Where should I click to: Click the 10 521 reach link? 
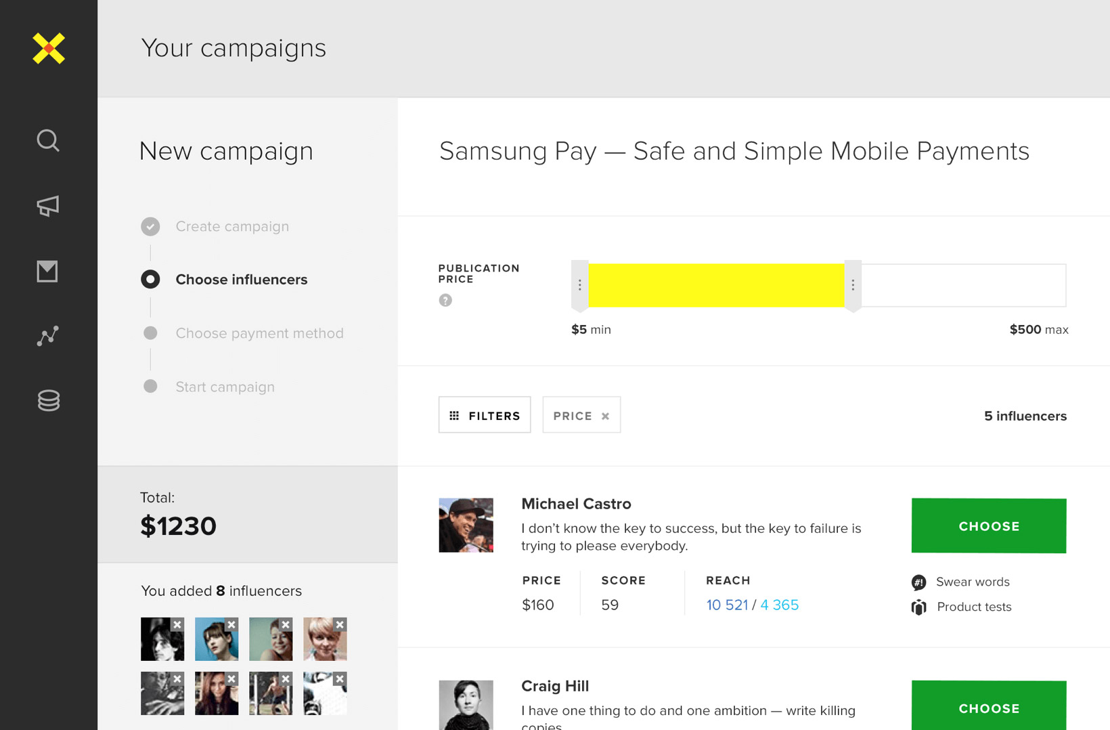coord(727,605)
